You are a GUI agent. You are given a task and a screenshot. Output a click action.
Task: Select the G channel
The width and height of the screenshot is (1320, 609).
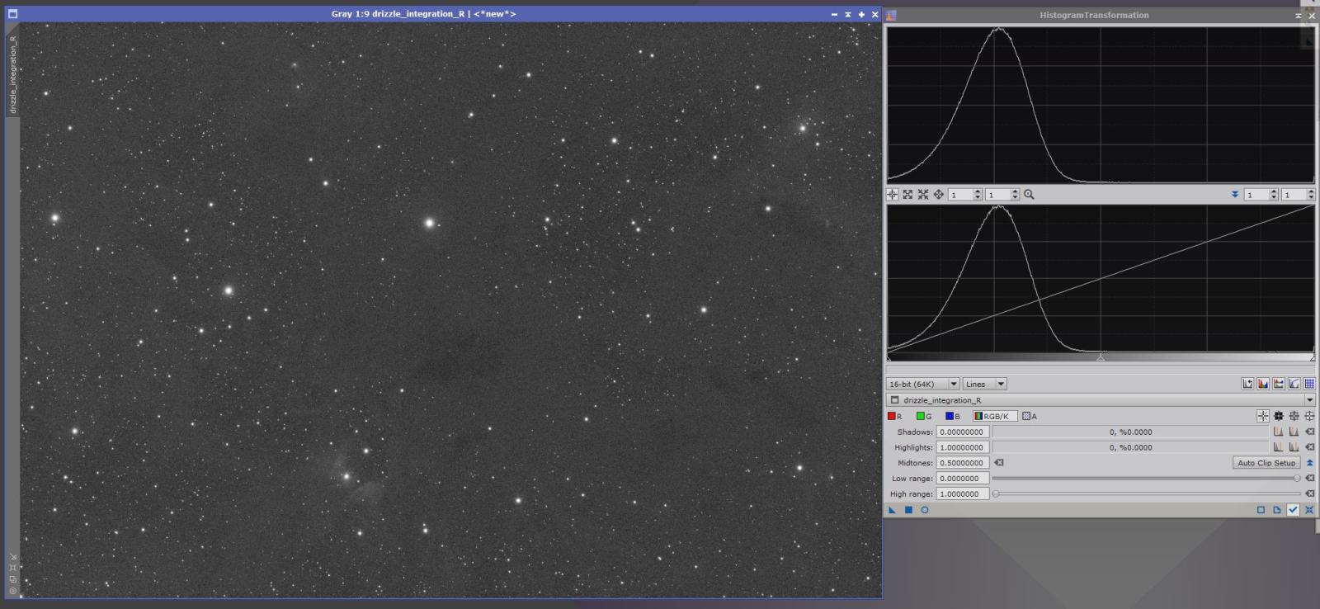point(924,416)
